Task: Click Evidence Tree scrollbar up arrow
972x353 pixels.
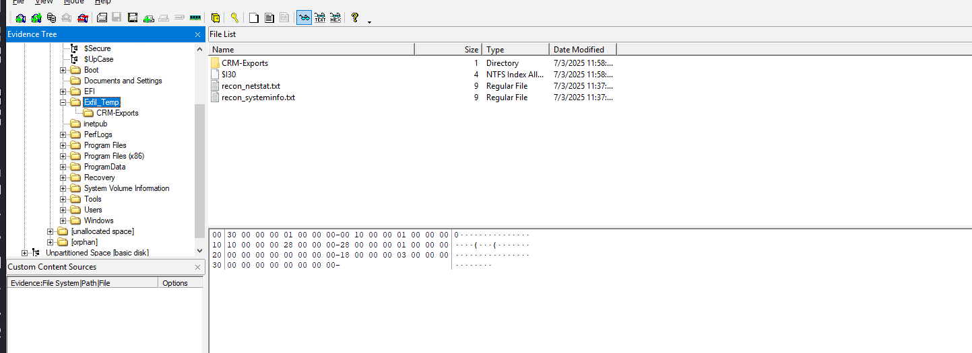Action: click(199, 49)
